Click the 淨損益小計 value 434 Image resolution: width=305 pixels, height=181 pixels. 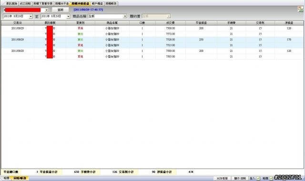tap(191, 172)
